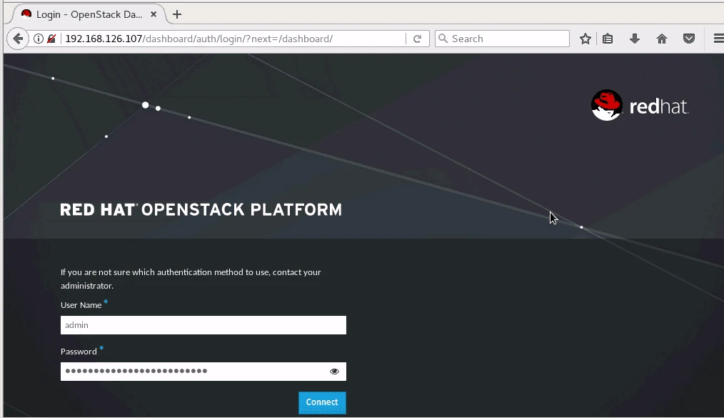
Task: Click the blocked-plugin shield icon in address bar
Action: 51,39
